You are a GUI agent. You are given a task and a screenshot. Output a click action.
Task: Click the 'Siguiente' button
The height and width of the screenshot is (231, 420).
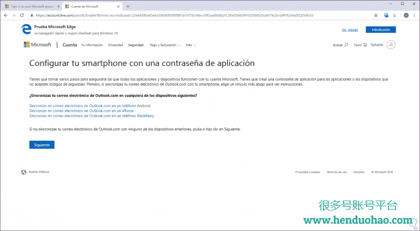tap(42, 145)
